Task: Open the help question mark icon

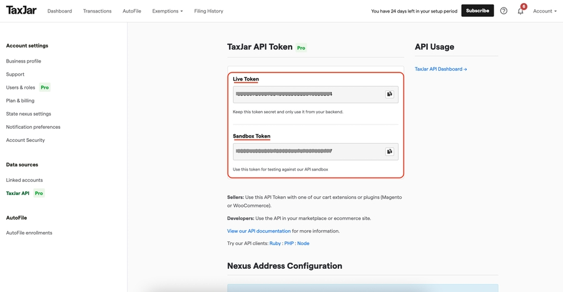Action: point(504,11)
